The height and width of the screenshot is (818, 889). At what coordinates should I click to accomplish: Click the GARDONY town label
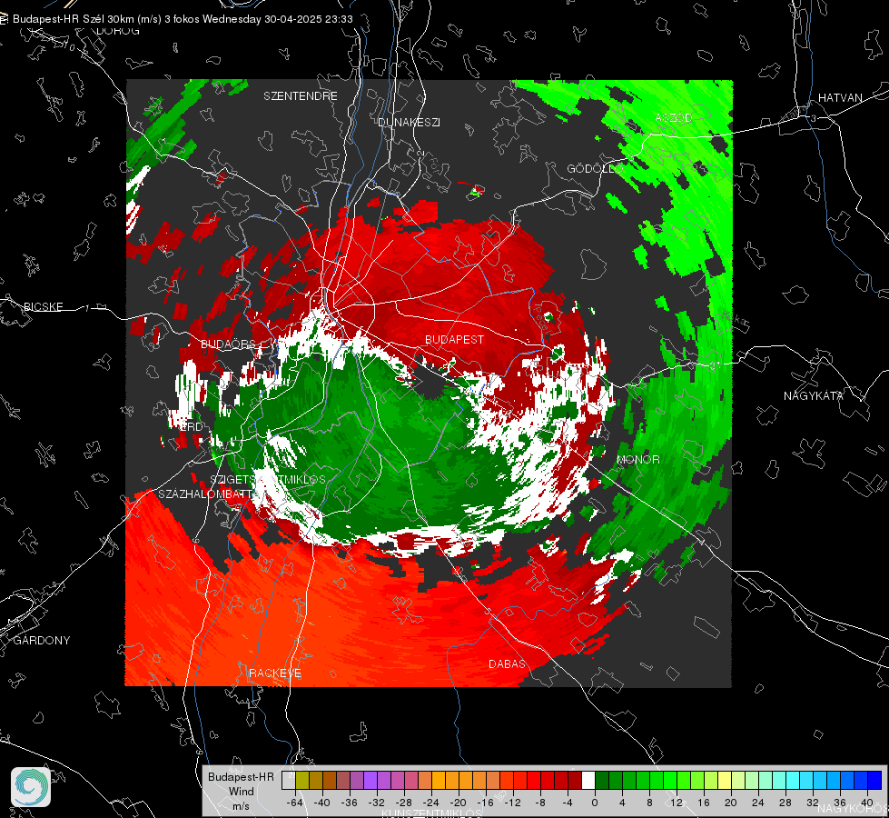42,641
